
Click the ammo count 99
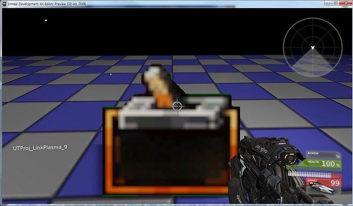click(335, 183)
